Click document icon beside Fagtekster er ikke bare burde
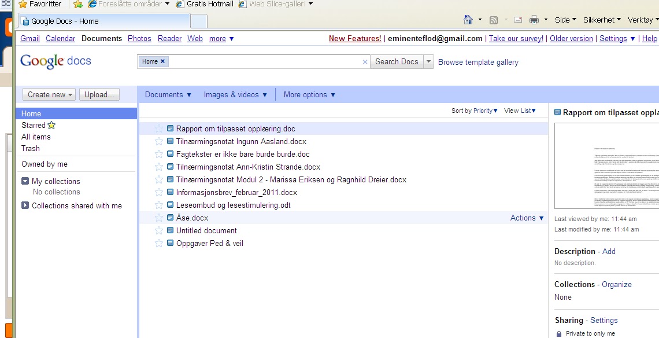Viewport: 659px width, 338px height. coord(170,153)
